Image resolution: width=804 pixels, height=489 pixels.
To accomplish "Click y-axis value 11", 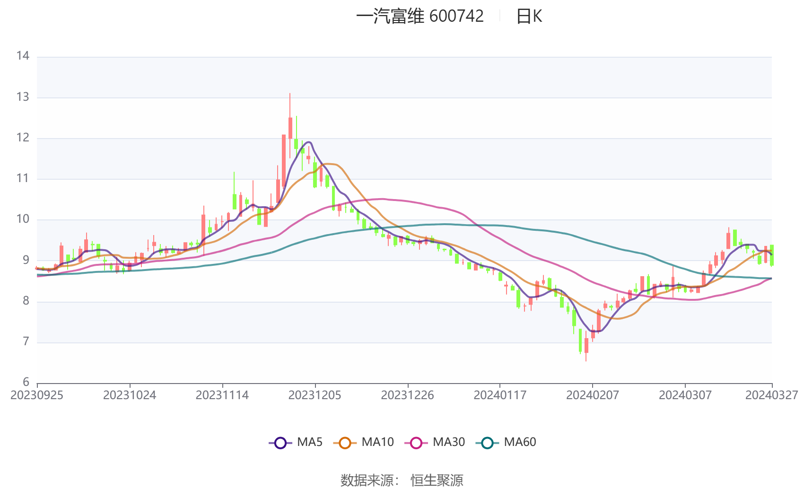I will [23, 179].
